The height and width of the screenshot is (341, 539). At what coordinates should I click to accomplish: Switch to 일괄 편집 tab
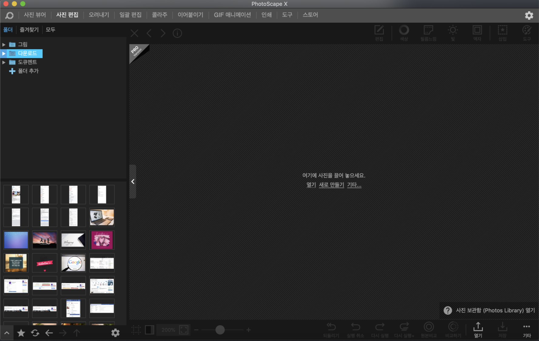[x=130, y=15]
